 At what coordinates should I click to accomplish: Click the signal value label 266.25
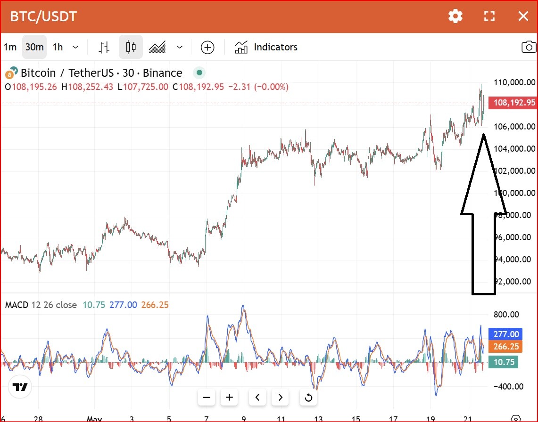pyautogui.click(x=506, y=347)
